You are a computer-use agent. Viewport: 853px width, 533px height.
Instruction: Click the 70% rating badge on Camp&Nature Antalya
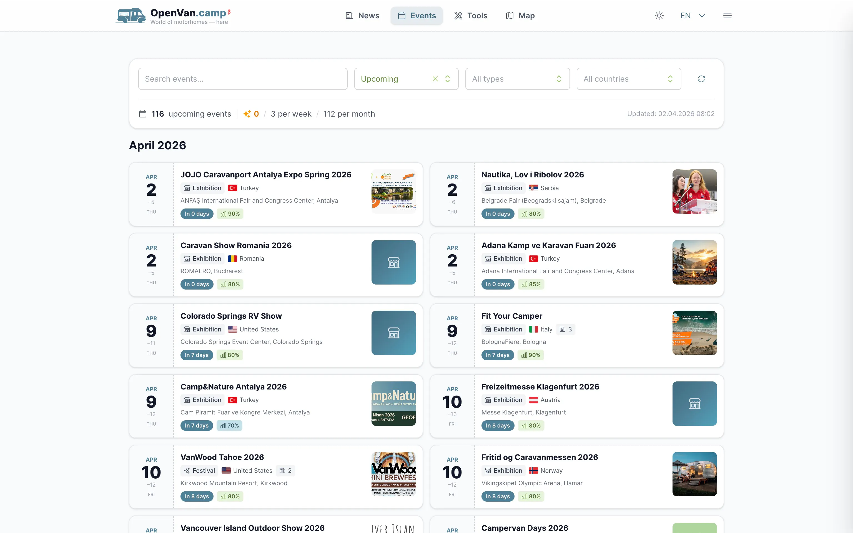click(x=229, y=426)
